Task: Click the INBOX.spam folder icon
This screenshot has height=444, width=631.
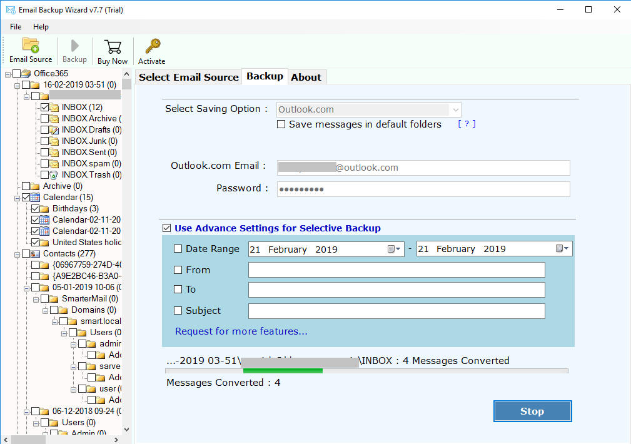Action: point(54,163)
